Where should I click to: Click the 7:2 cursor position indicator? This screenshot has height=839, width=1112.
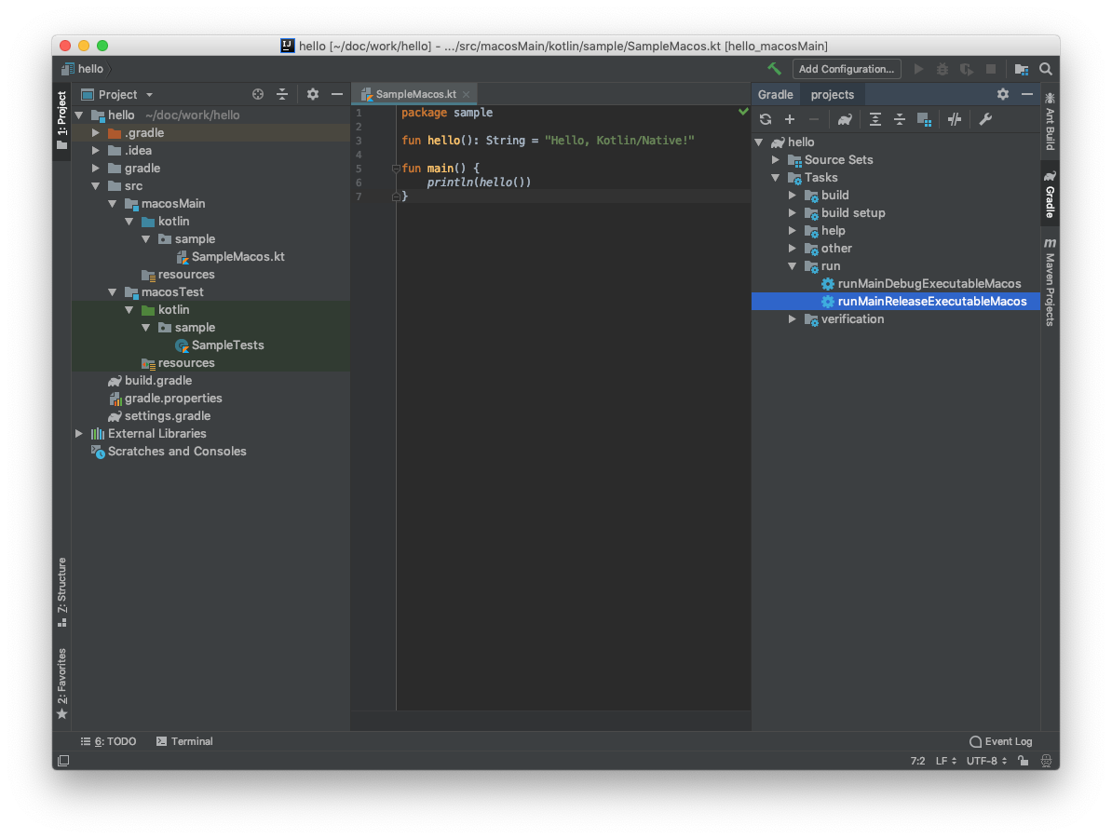point(917,760)
